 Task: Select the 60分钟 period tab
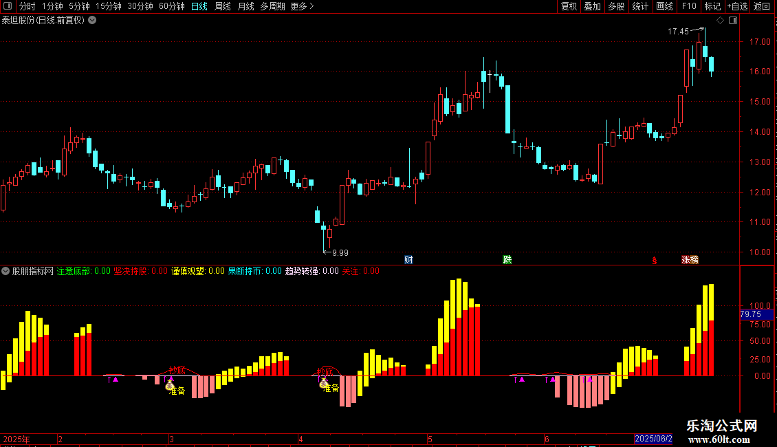click(x=171, y=6)
